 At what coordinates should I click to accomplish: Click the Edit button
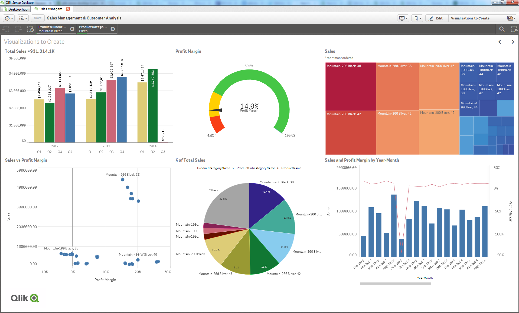tap(437, 18)
